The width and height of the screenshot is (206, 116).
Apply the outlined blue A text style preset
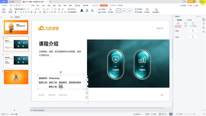[x=92, y=11]
